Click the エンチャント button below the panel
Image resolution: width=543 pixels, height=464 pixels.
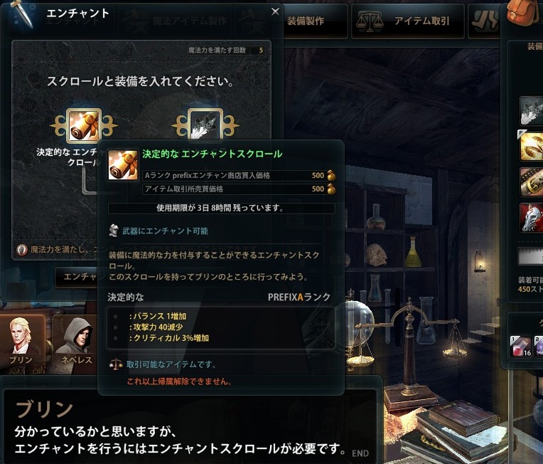click(77, 277)
